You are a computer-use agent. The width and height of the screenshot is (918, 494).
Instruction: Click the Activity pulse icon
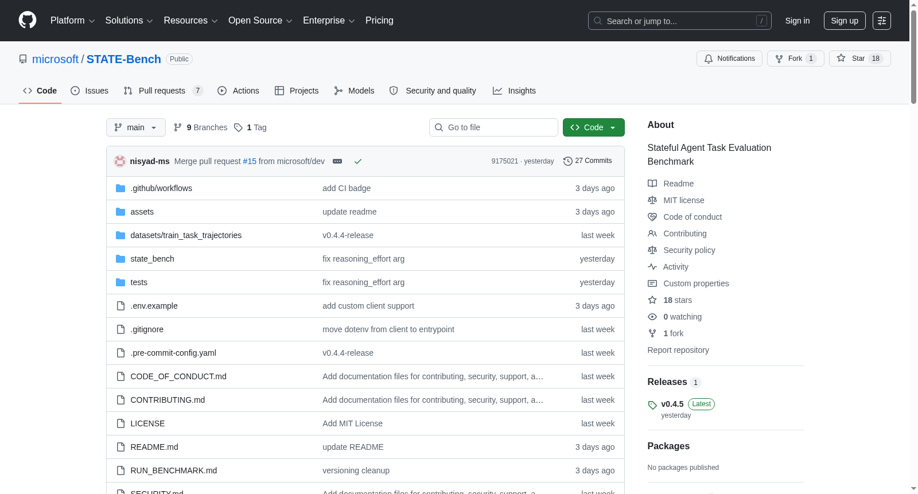tap(652, 267)
